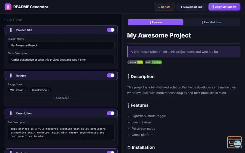245x153 pixels.
Task: Click the License MIT badge image
Action: click(135, 62)
